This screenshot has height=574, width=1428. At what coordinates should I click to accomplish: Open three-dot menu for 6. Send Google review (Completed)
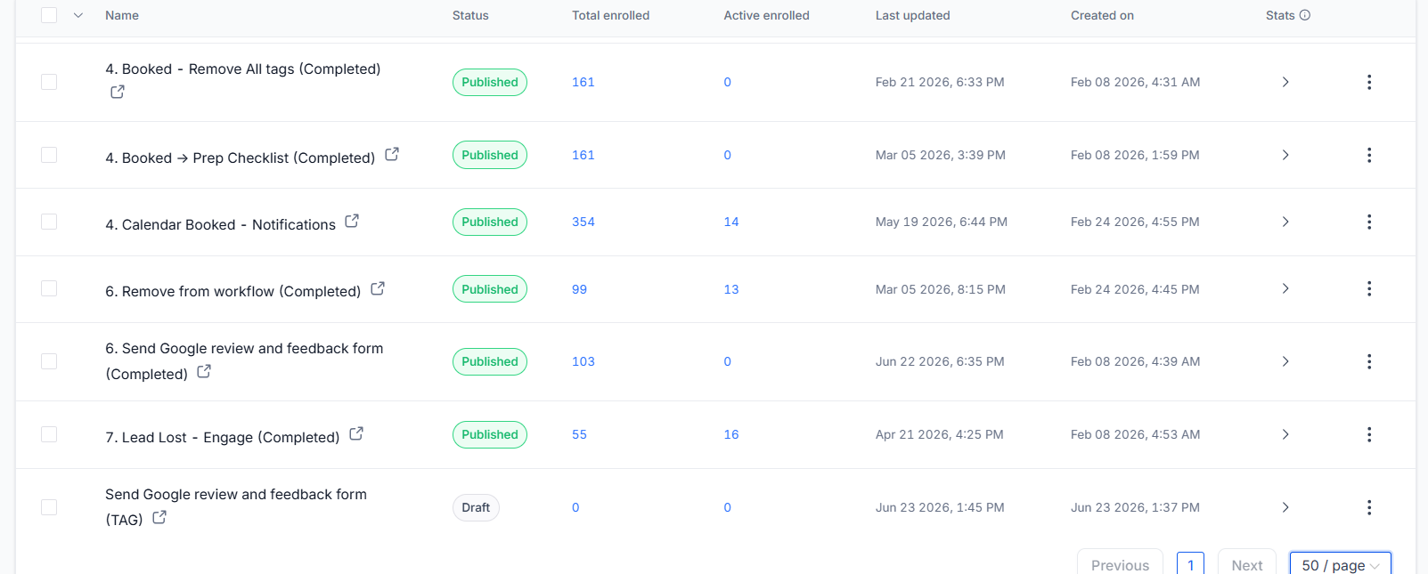click(x=1369, y=361)
